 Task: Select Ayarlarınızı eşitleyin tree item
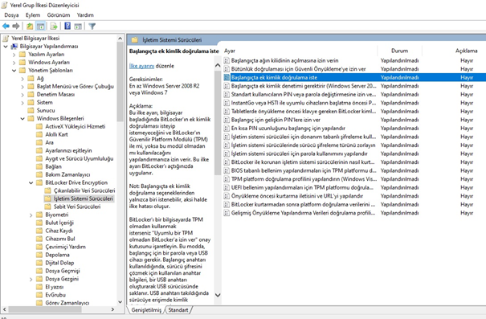tap(68, 150)
